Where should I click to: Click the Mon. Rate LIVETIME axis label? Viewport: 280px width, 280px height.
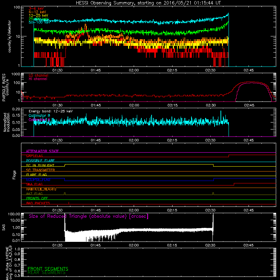click(9, 263)
